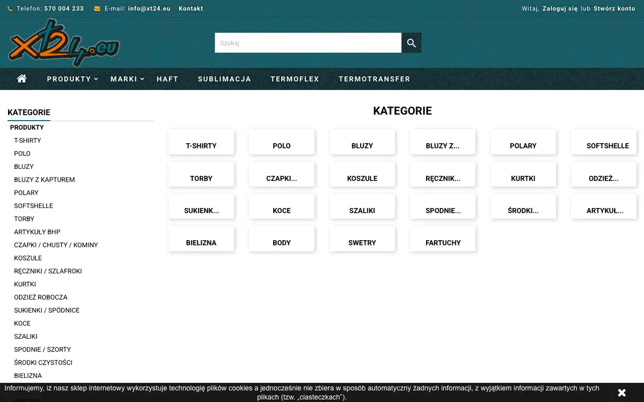Open the ODZIEŻ... category tile
The height and width of the screenshot is (402, 644).
click(604, 175)
